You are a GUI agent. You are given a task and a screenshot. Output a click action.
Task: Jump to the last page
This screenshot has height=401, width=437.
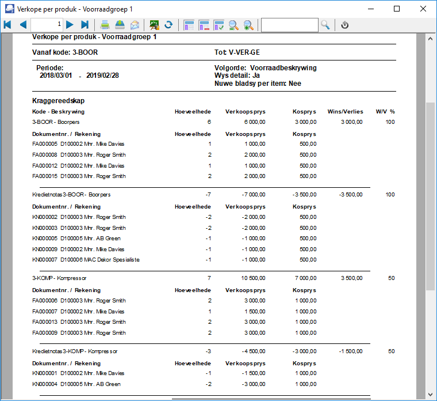85,25
